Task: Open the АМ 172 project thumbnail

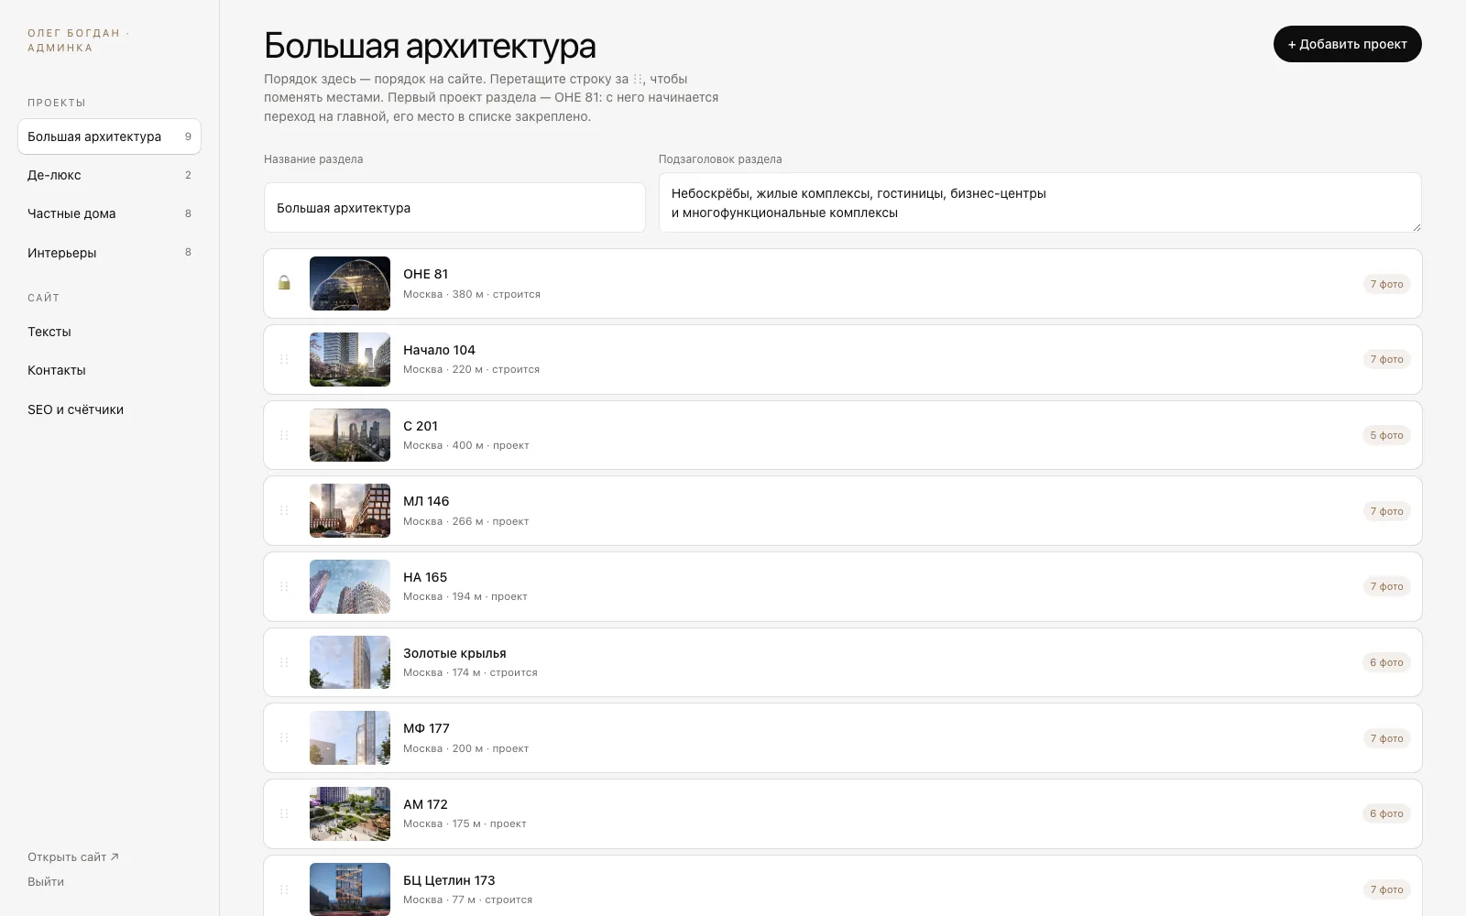Action: click(x=350, y=813)
